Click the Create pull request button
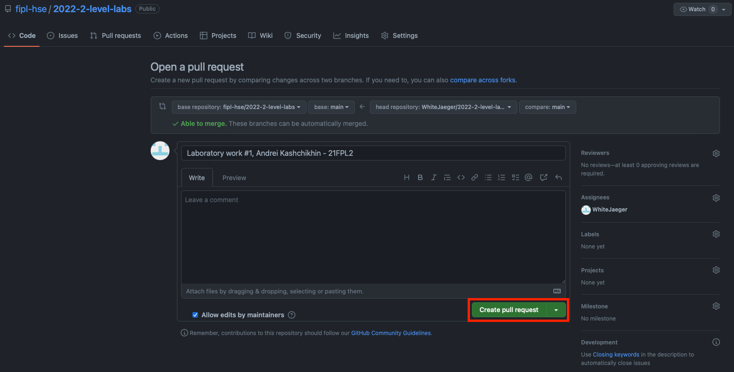 [509, 310]
